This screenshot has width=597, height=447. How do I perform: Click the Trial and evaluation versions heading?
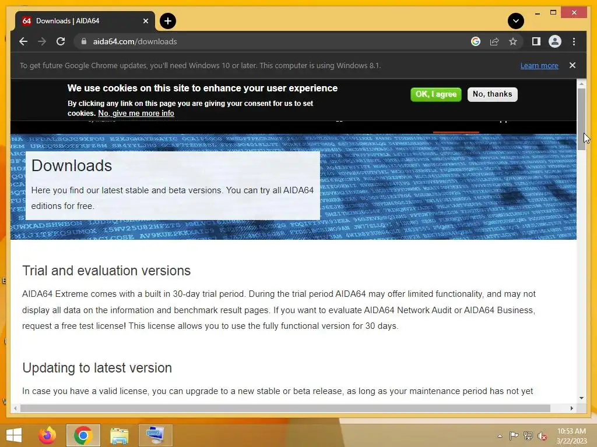pyautogui.click(x=106, y=271)
